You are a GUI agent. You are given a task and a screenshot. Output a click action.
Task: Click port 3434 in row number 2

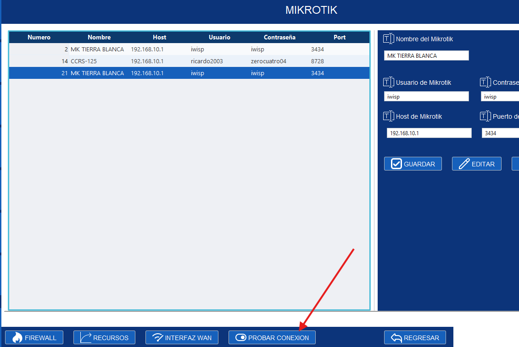point(318,50)
